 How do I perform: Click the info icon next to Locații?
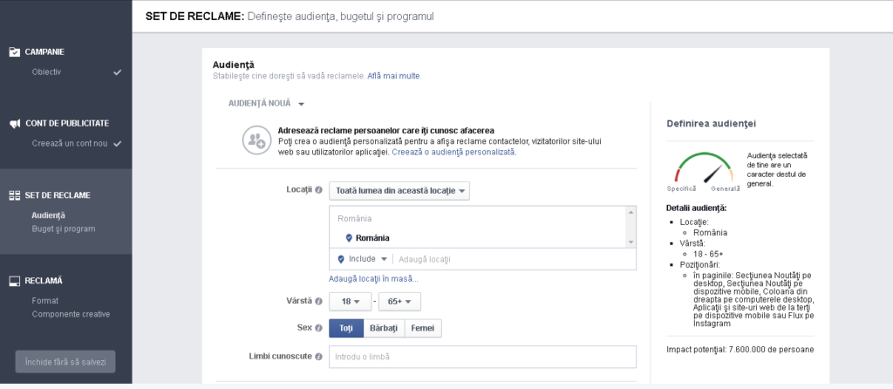click(318, 190)
